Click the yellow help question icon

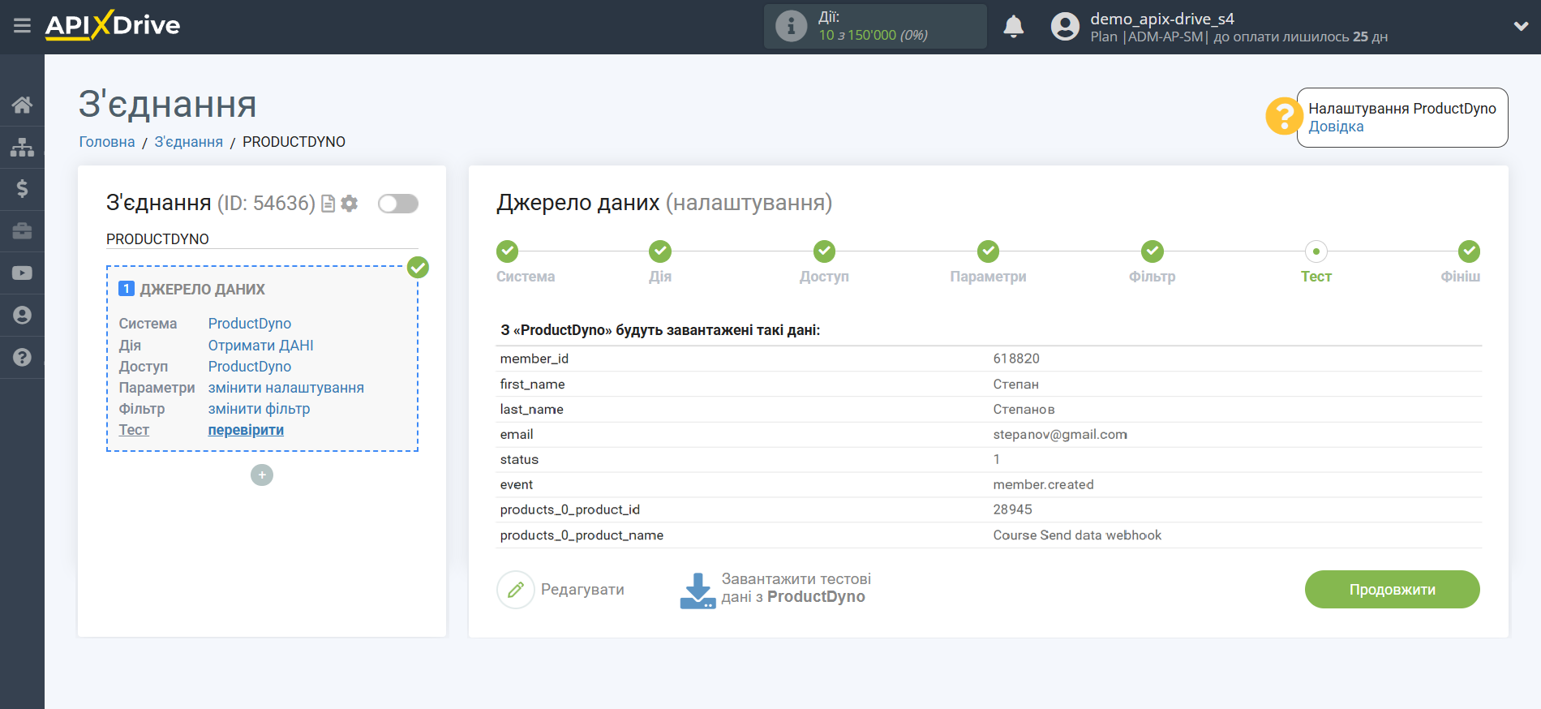point(1284,116)
